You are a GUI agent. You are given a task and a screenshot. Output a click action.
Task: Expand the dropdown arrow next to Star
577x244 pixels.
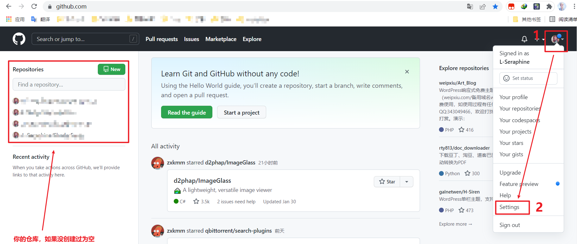click(407, 182)
